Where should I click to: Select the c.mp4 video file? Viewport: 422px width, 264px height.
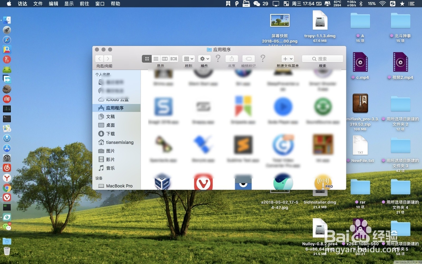tap(360, 62)
